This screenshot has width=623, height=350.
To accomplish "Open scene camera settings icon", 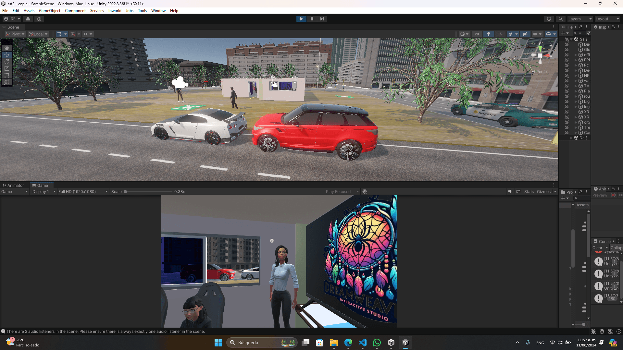I will click(x=537, y=34).
